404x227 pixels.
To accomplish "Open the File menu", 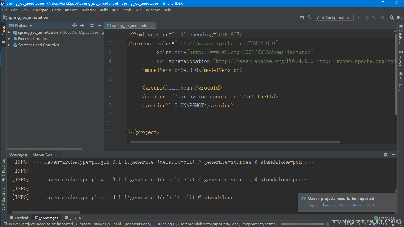I will 4,10.
